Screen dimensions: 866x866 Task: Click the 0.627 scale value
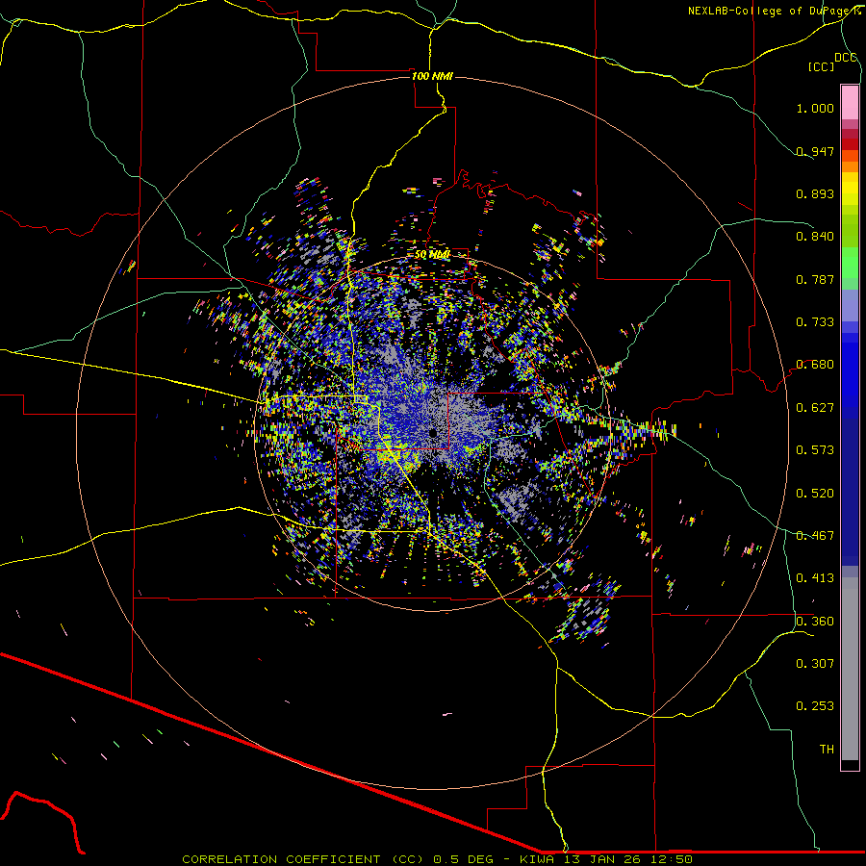coord(815,408)
